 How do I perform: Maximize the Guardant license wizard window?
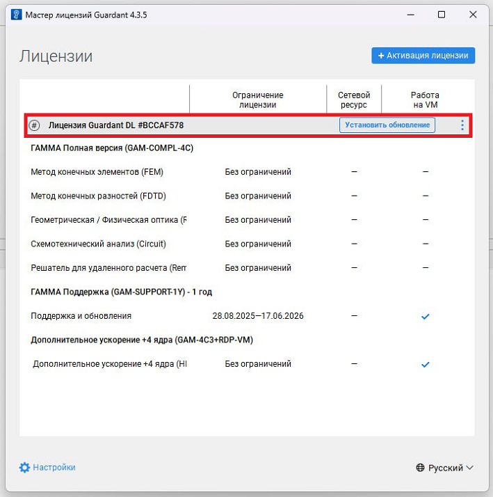click(x=442, y=15)
